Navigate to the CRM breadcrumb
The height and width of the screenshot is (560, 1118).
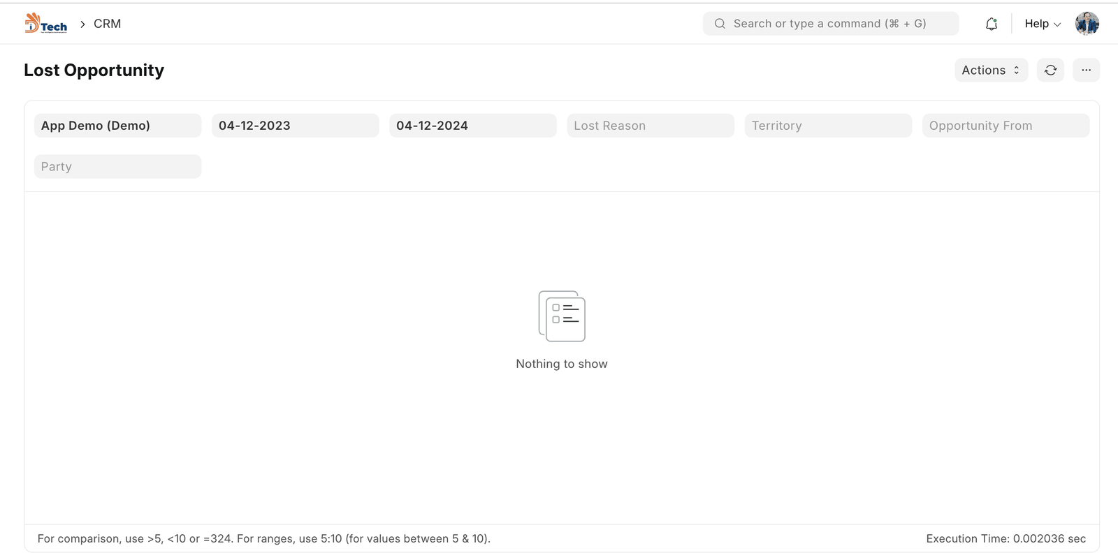pyautogui.click(x=107, y=24)
